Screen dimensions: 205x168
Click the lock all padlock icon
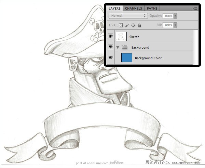point(139,25)
